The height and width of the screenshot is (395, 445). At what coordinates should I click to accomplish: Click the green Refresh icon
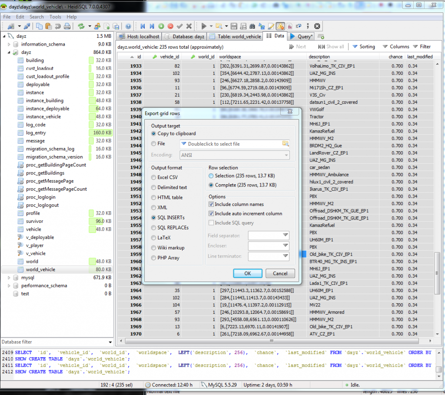tap(81, 27)
